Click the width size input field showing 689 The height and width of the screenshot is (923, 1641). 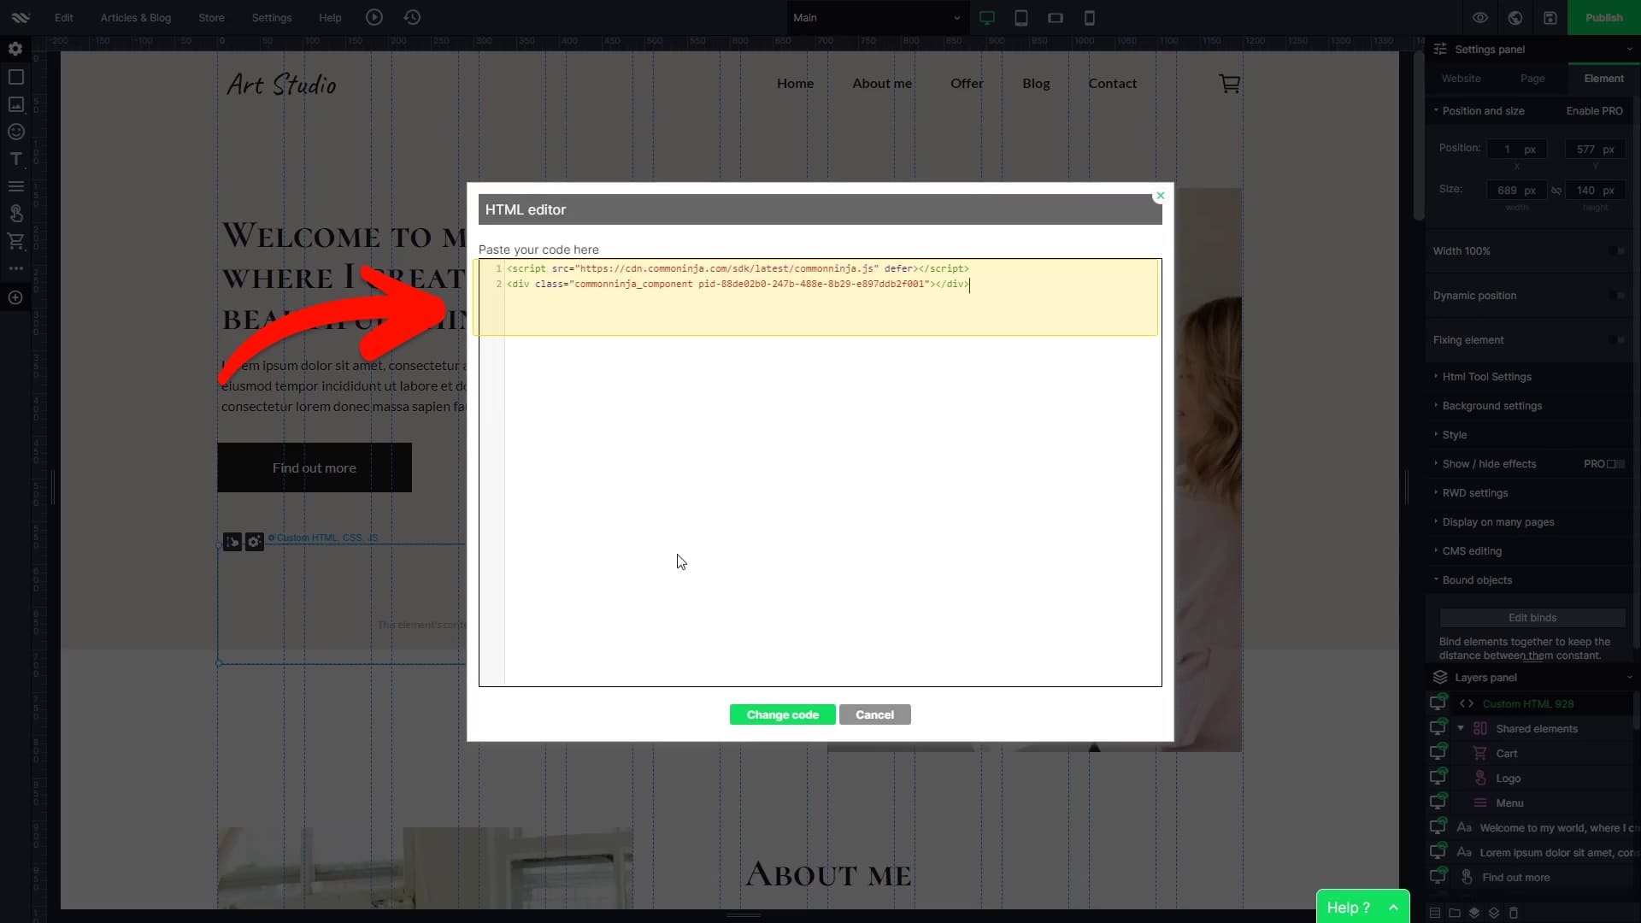coord(1516,191)
